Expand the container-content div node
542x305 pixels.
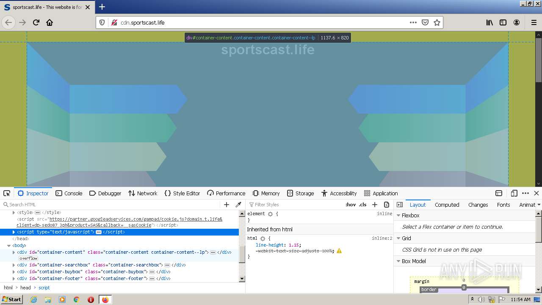coord(14,252)
